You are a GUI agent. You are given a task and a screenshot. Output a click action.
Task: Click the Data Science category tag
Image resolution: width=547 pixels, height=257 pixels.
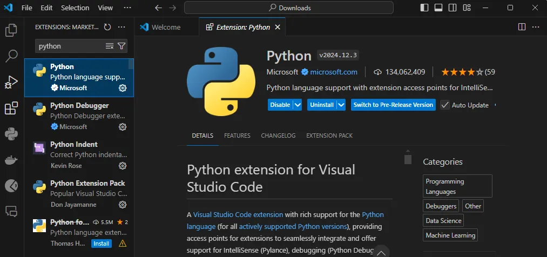(x=443, y=221)
